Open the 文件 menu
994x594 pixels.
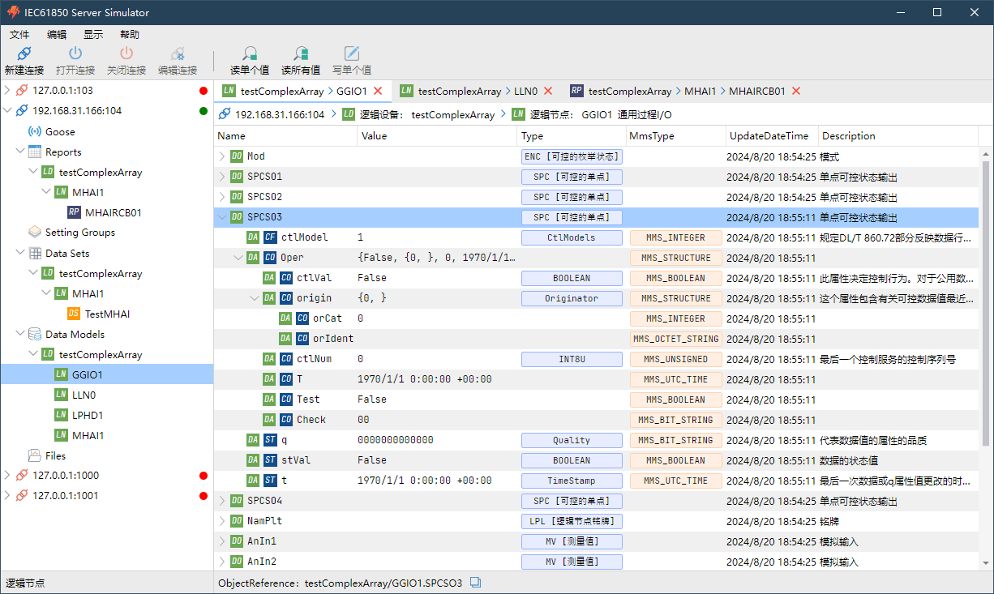(19, 35)
